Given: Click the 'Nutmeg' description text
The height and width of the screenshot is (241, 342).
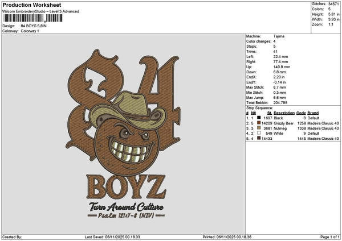Looking at the screenshot, I should coord(280,128).
